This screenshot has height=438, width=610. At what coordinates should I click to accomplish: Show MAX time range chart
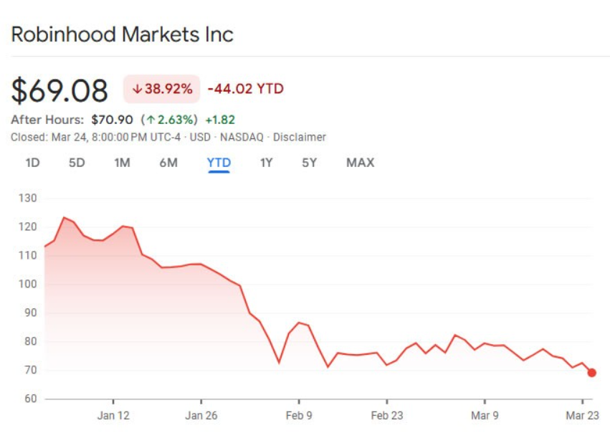pos(360,163)
